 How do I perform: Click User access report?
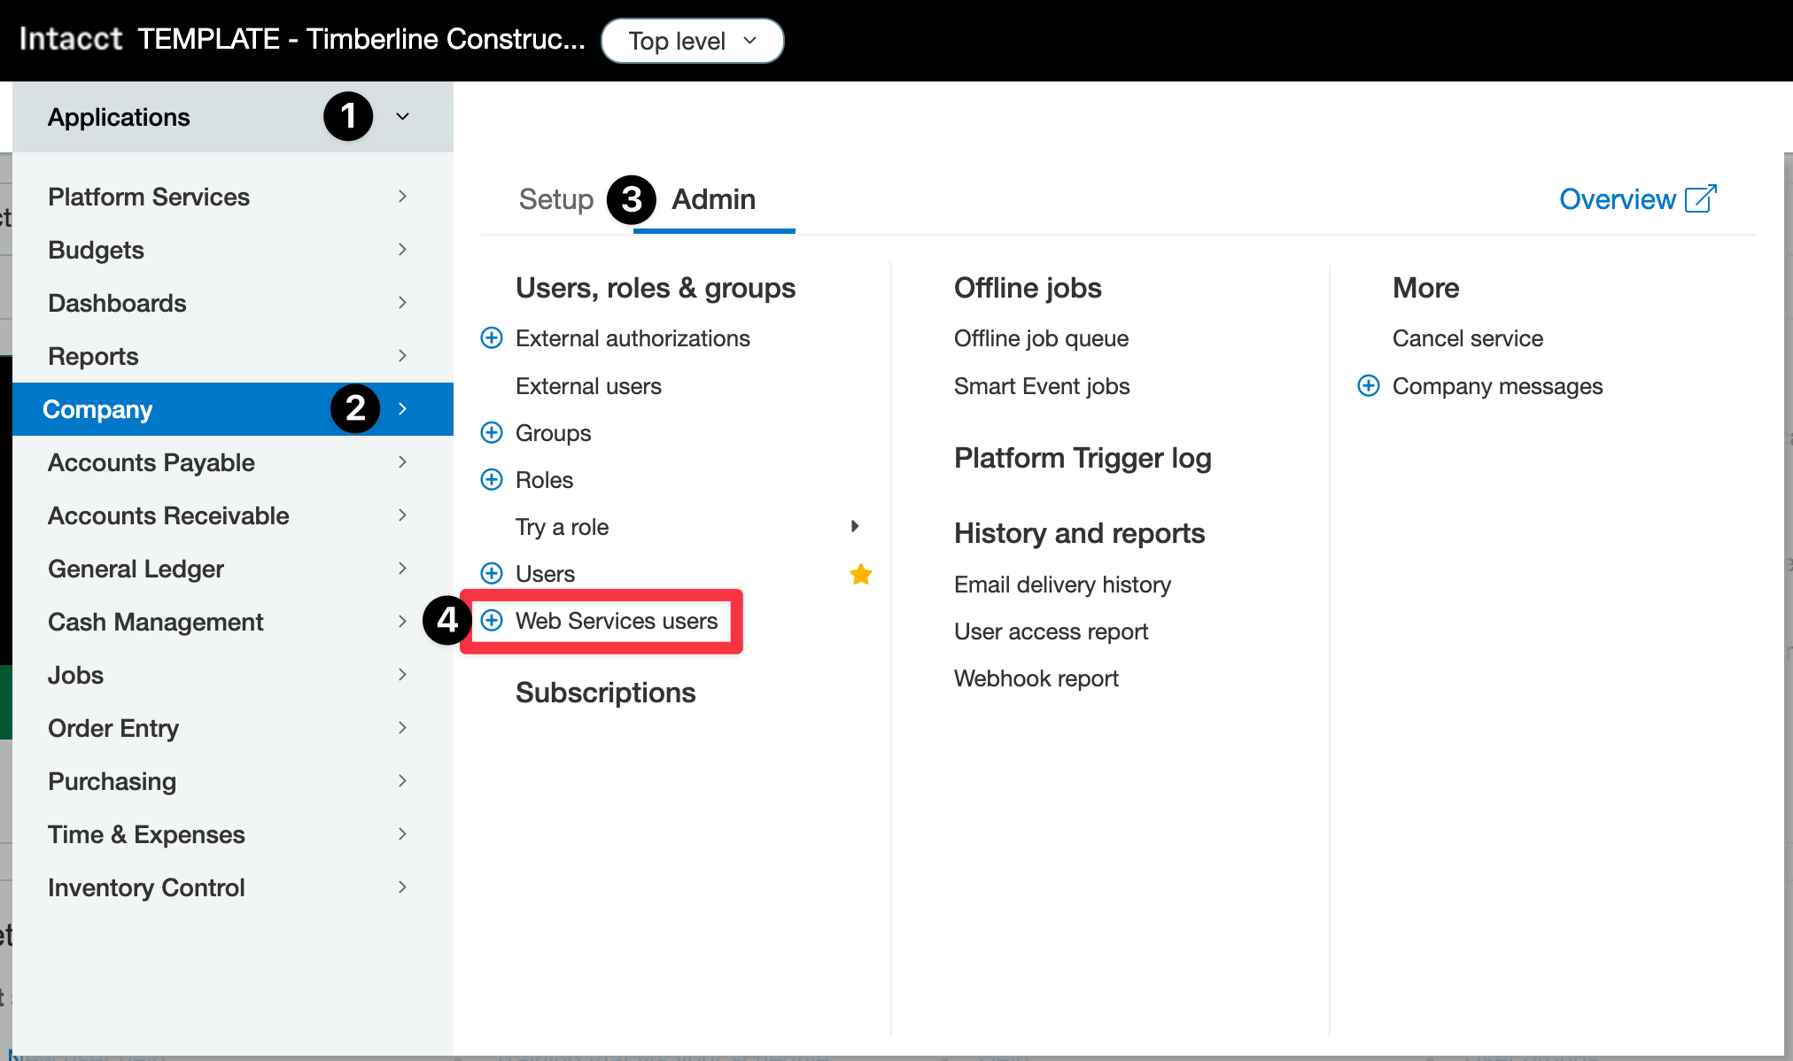1051,631
